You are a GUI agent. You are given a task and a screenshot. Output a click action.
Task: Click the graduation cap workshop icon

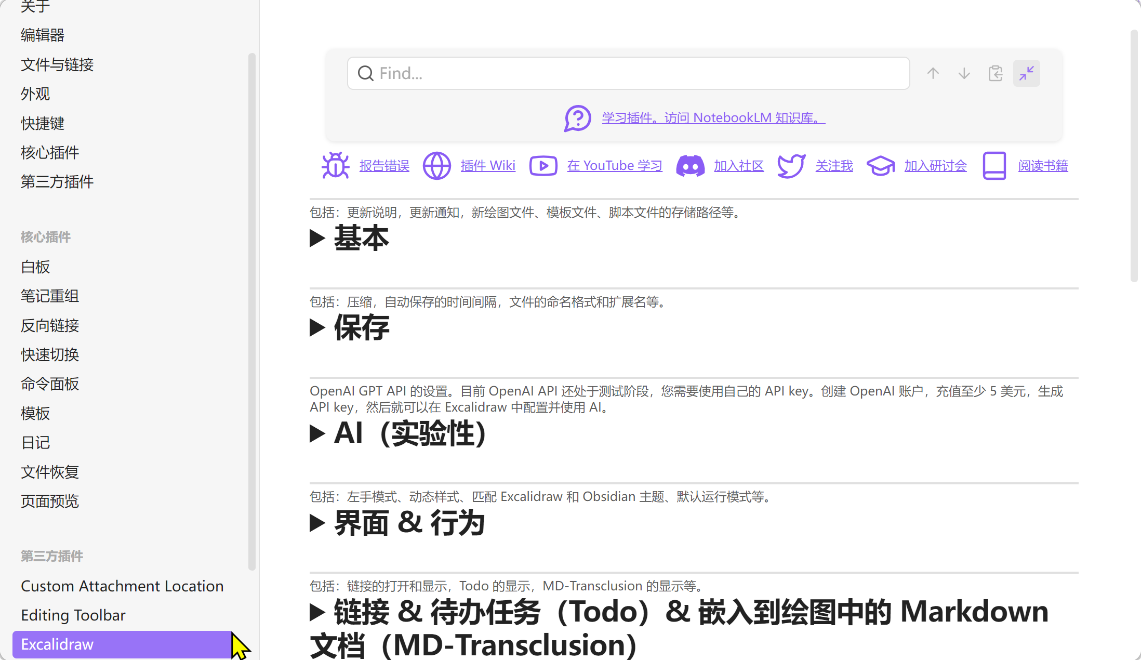tap(880, 166)
